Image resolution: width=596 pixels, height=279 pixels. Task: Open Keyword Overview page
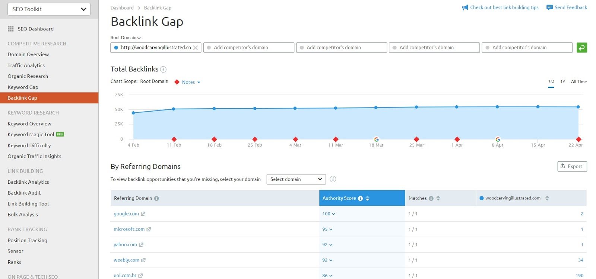[29, 124]
